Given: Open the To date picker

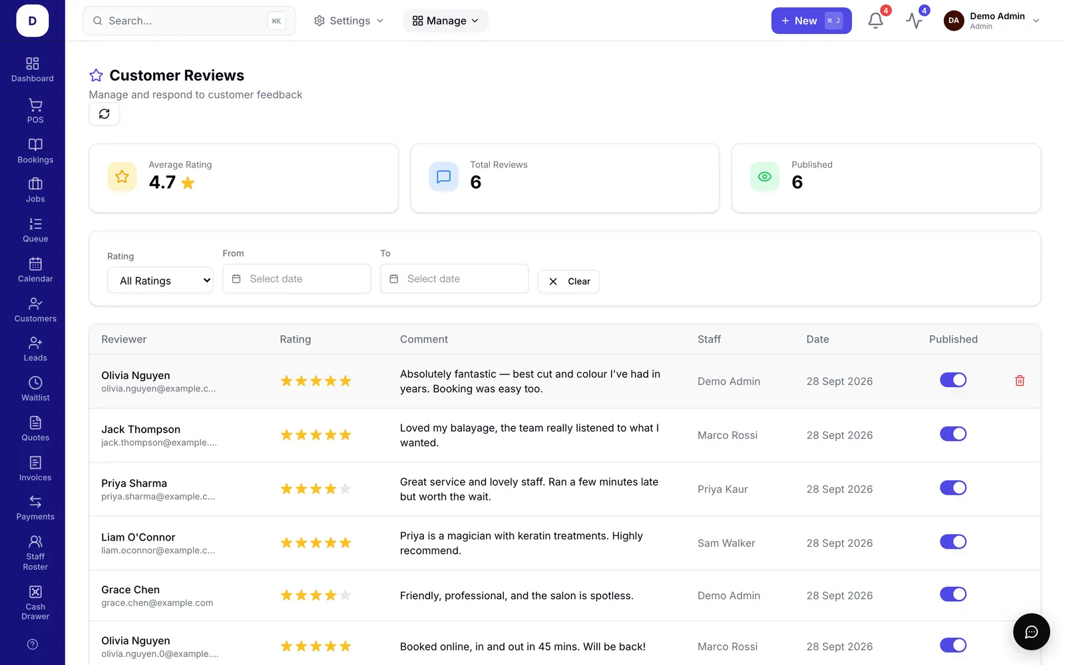Looking at the screenshot, I should [x=455, y=279].
